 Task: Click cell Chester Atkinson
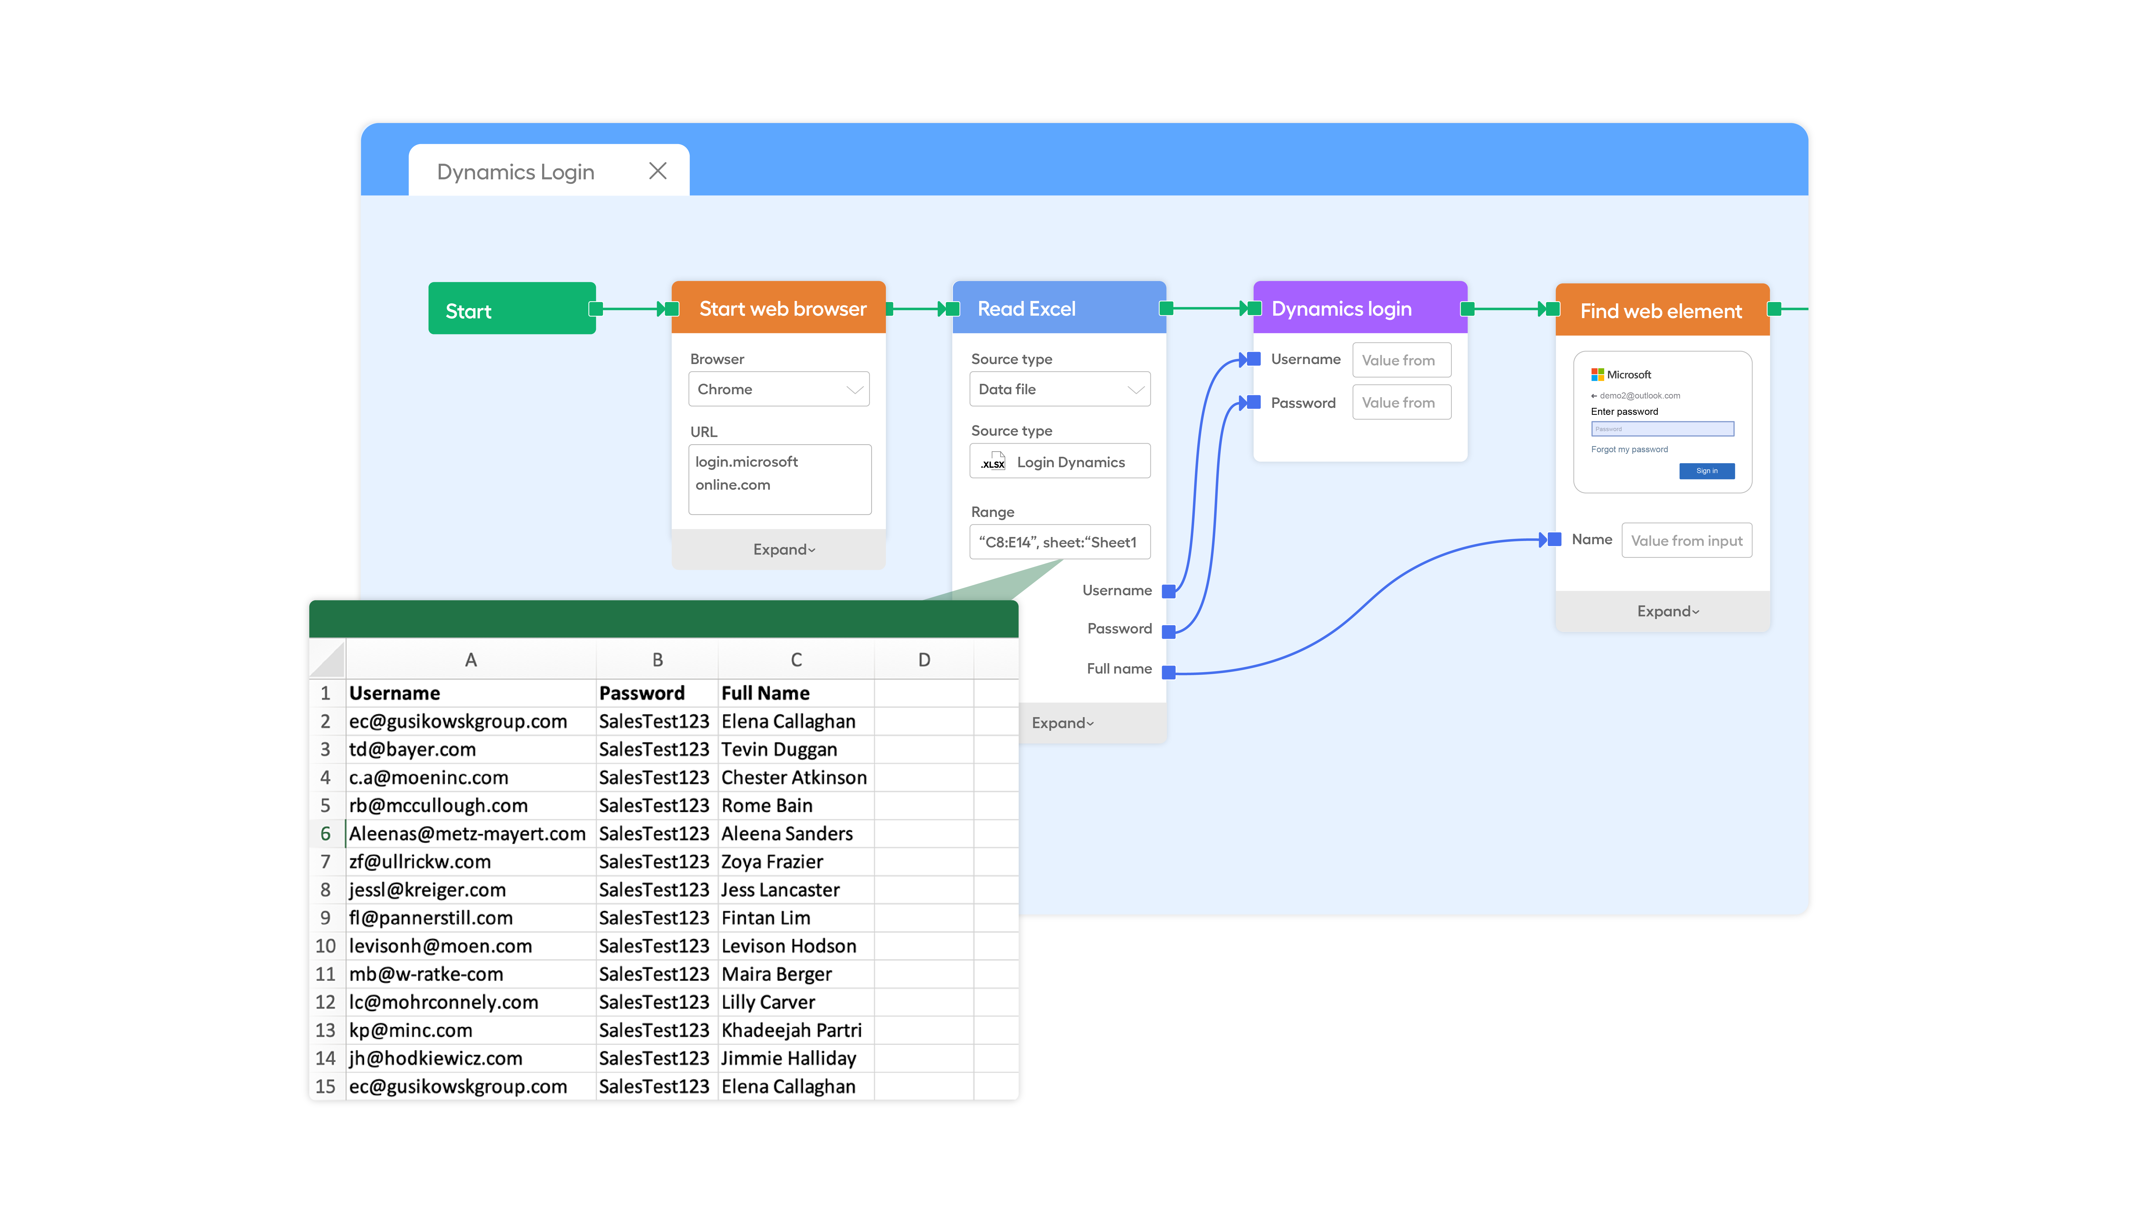(x=796, y=778)
